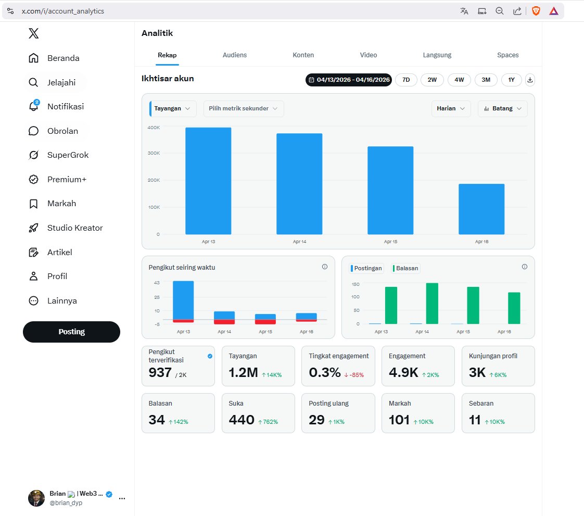Click info icon on Pengikut seiring waktu
Image resolution: width=584 pixels, height=516 pixels.
coord(325,267)
